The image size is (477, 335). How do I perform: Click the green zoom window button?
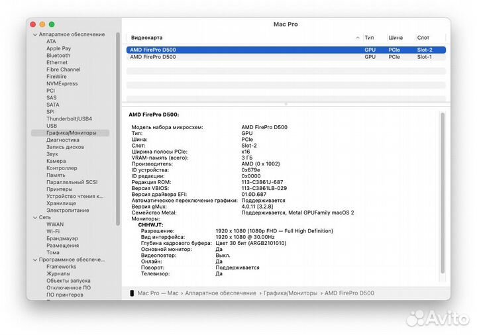52,24
